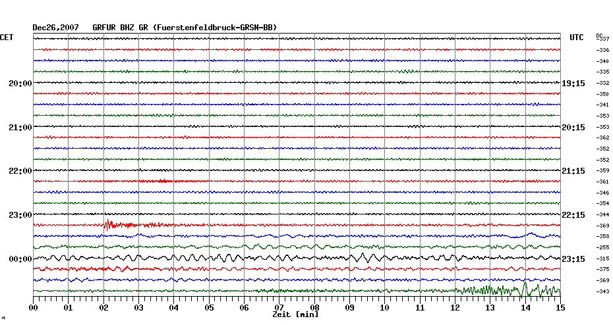Image resolution: width=613 pixels, height=325 pixels.
Task: Click the 22:15 UTC time label
Action: point(573,215)
